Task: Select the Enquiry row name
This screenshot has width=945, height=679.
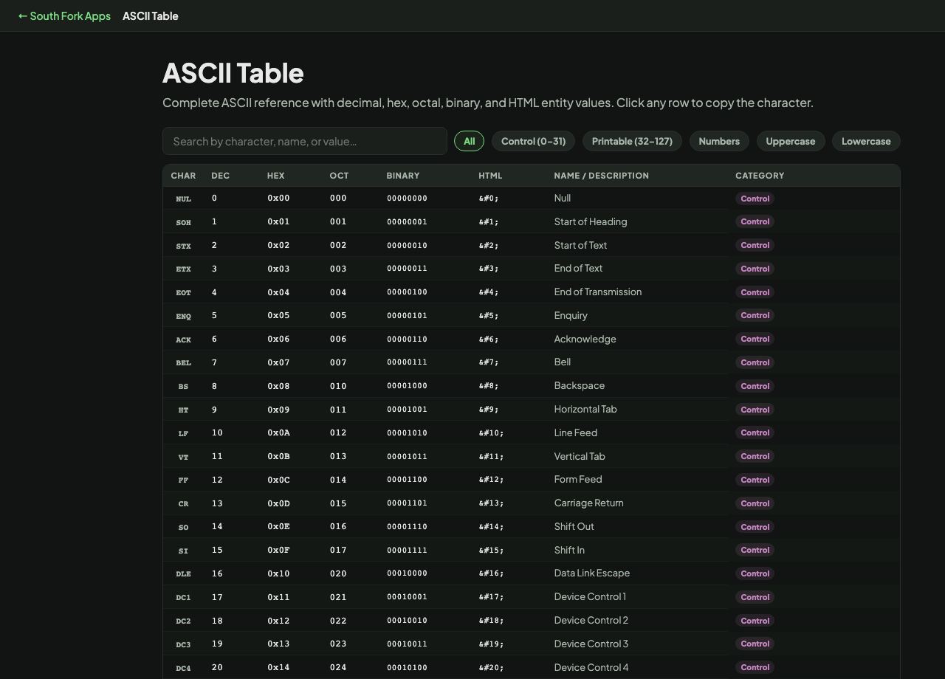Action: point(571,315)
